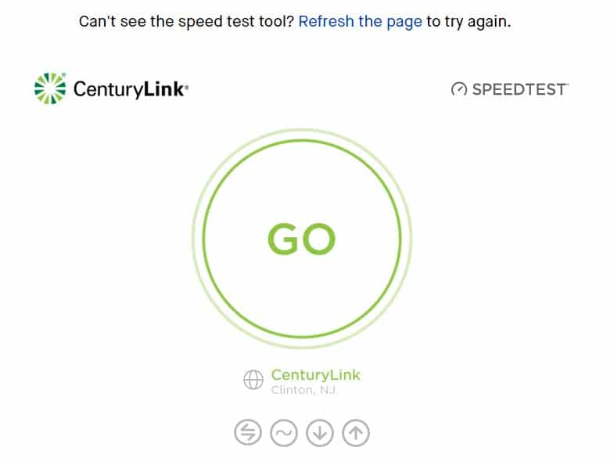This screenshot has height=462, width=614.
Task: Click the white space inside the circle below GO
Action: click(301, 301)
